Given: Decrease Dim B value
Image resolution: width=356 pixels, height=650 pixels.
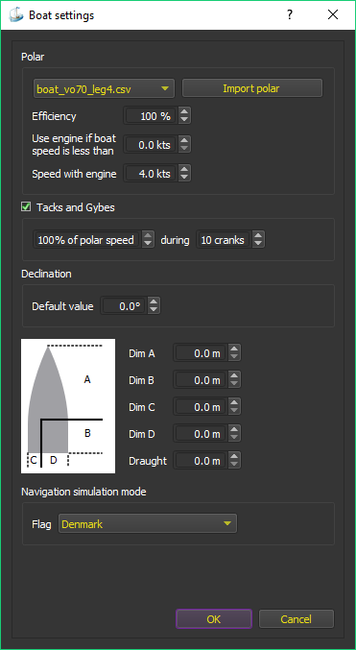Looking at the screenshot, I should [234, 384].
